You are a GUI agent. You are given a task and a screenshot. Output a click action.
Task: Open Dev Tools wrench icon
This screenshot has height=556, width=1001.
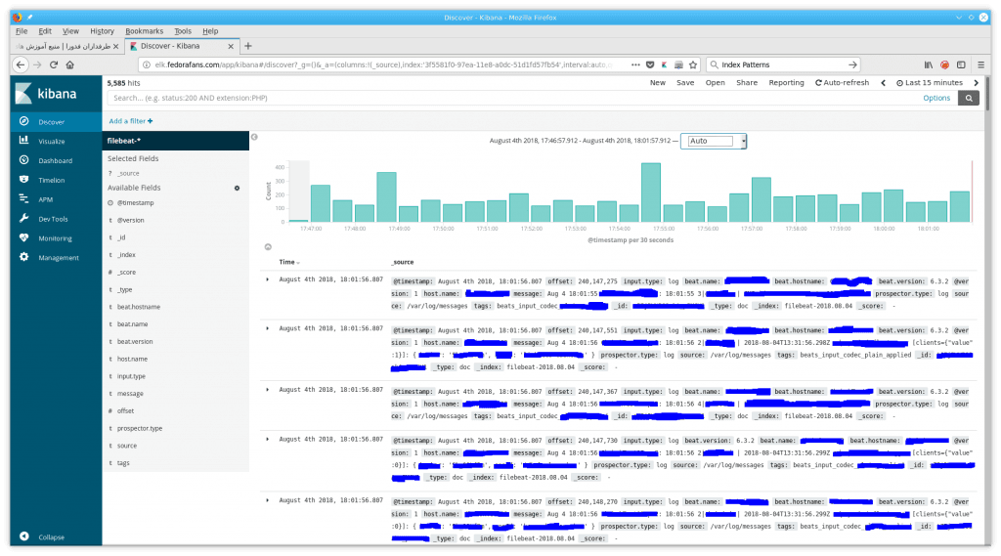23,219
